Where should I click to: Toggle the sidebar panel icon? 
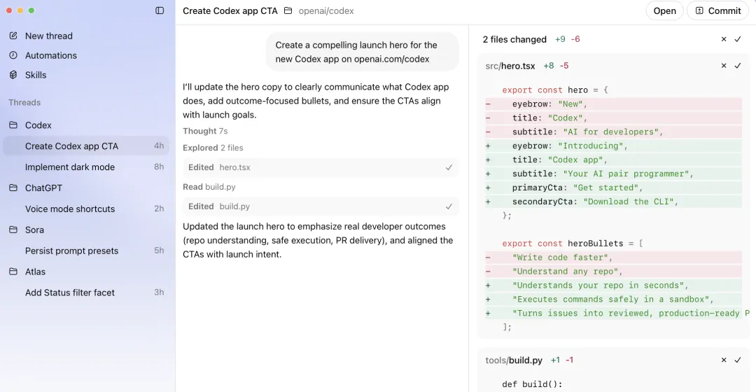coord(160,10)
